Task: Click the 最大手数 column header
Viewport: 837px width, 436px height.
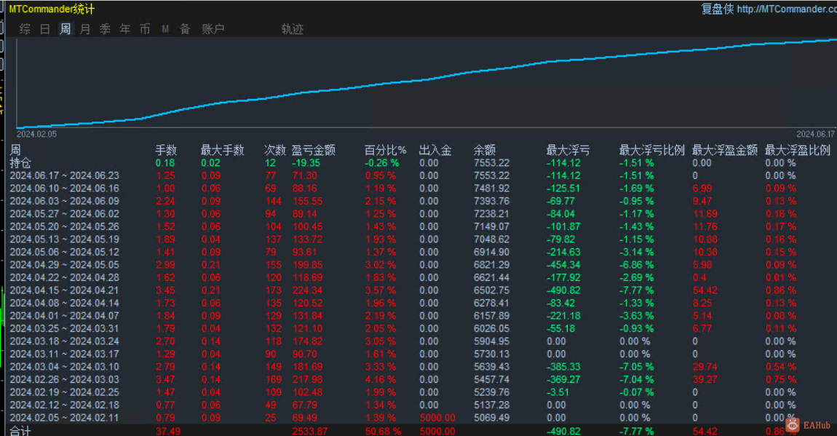Action: (x=223, y=150)
